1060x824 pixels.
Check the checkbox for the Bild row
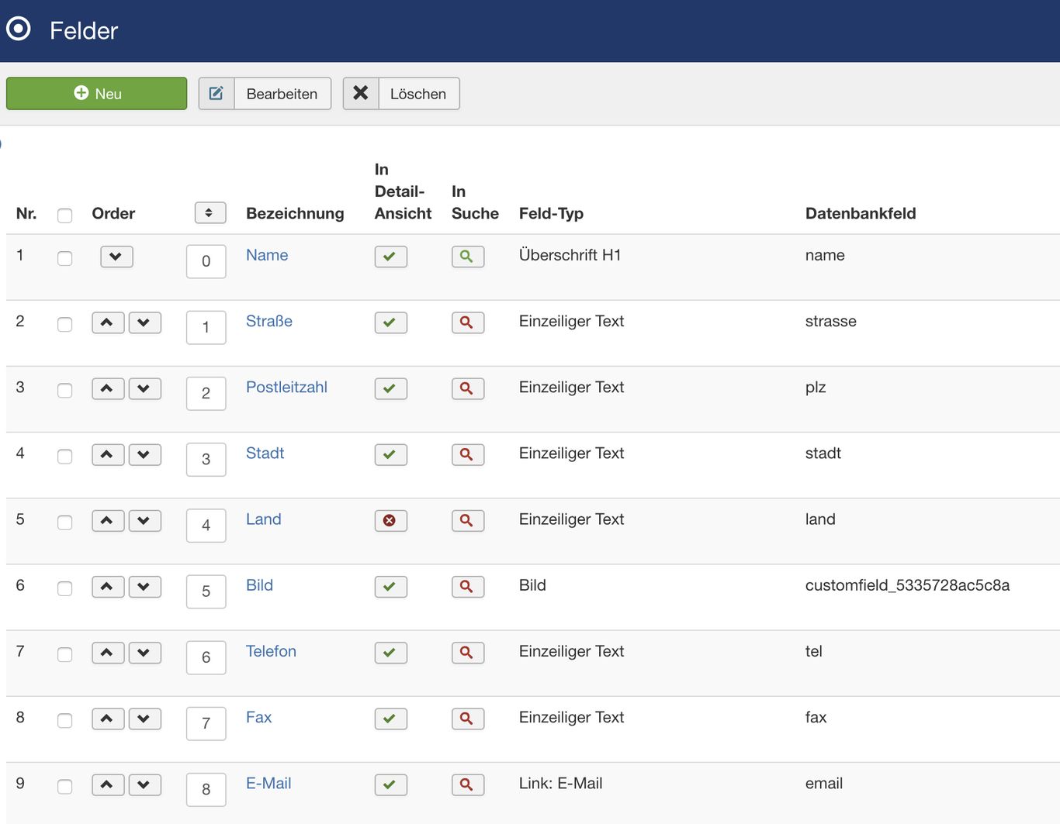coord(65,588)
